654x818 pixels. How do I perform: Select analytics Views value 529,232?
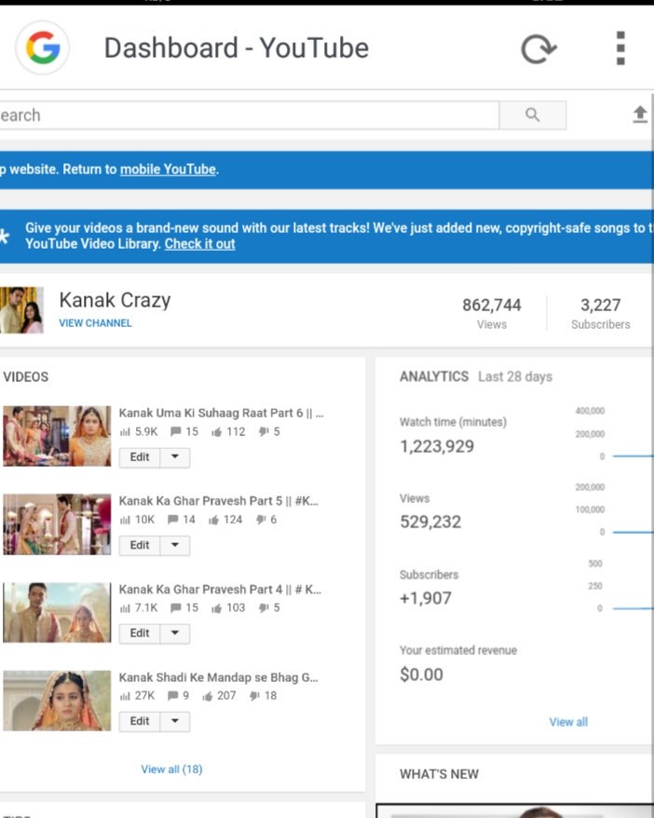pos(430,522)
